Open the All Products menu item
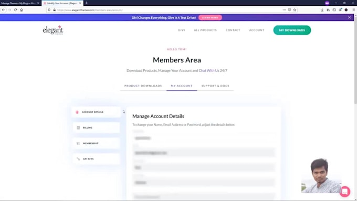 (x=205, y=30)
